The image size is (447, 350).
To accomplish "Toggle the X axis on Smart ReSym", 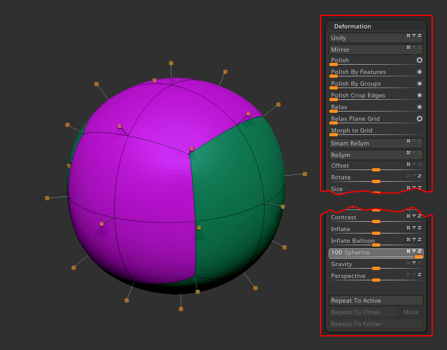I will 408,141.
